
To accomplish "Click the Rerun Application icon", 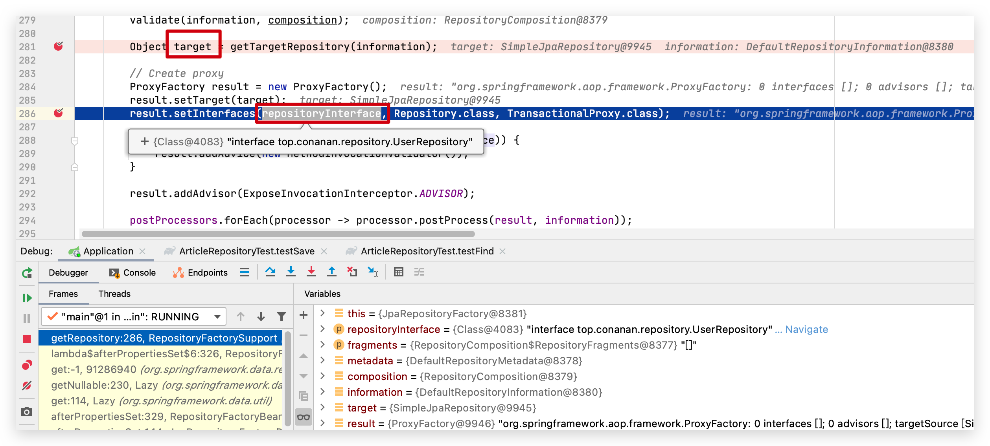I will coord(27,273).
